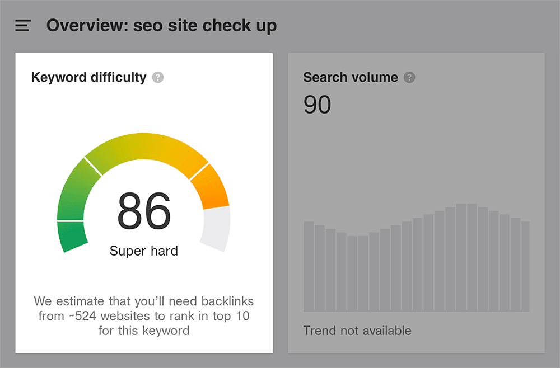Click the "Trend not available" text

(x=357, y=331)
